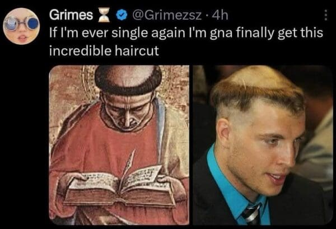This screenshot has height=229, width=336.
Task: Click the 4h post timestamp
Action: point(220,15)
